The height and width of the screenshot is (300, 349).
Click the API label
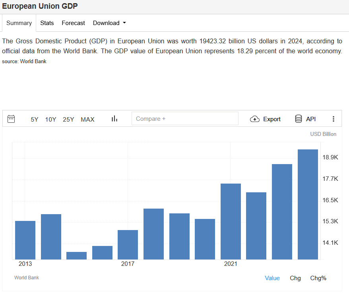(311, 119)
